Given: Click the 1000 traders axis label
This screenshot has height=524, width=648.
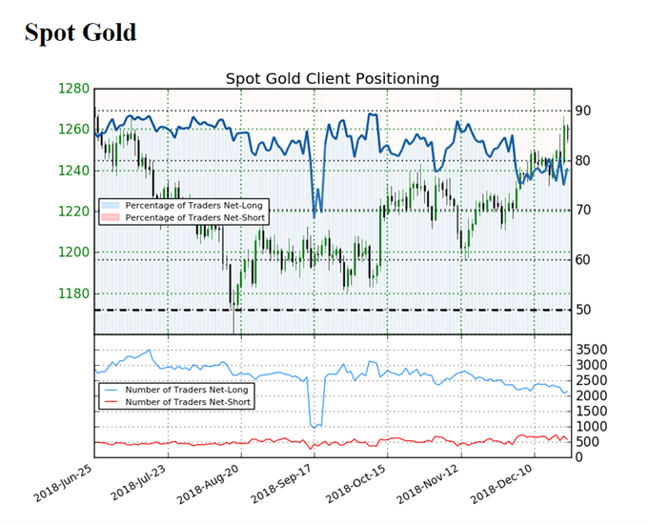Looking at the screenshot, I should 592,427.
